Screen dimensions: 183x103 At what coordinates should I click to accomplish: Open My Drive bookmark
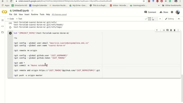78,5
